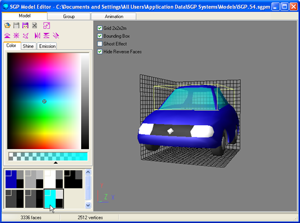The width and height of the screenshot is (300, 223).
Task: Click the gray floppy disk save icon
Action: pyautogui.click(x=16, y=25)
